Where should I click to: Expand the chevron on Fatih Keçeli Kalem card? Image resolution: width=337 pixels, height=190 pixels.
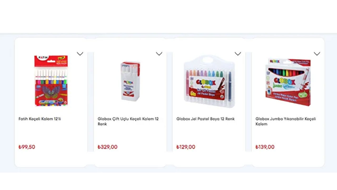pos(80,54)
